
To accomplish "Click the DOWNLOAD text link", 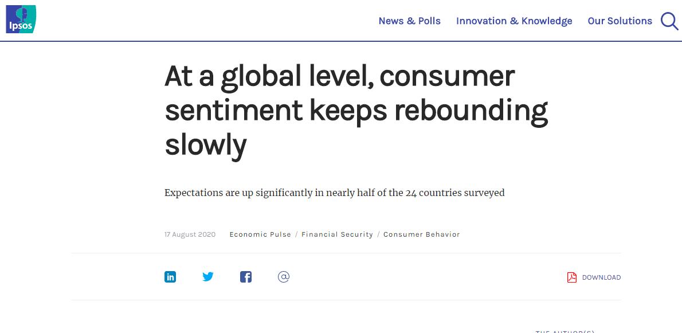I will pyautogui.click(x=601, y=277).
